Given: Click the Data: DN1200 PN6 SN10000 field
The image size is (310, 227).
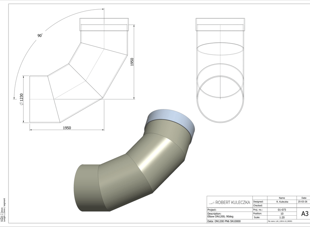Looking at the screenshot, I should 224,221.
